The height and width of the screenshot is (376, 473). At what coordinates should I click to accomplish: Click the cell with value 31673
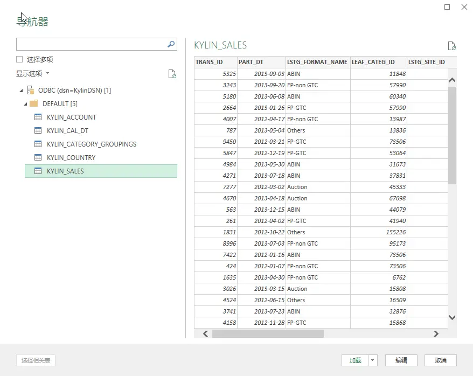[379, 164]
